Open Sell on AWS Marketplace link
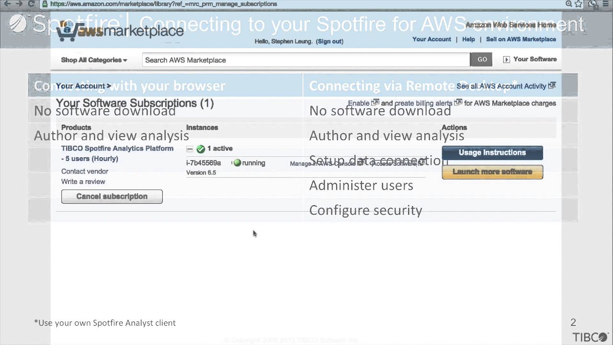The height and width of the screenshot is (345, 613). (x=521, y=39)
